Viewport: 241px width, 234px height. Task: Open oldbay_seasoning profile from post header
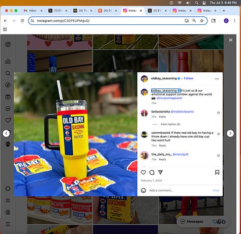click(x=164, y=78)
